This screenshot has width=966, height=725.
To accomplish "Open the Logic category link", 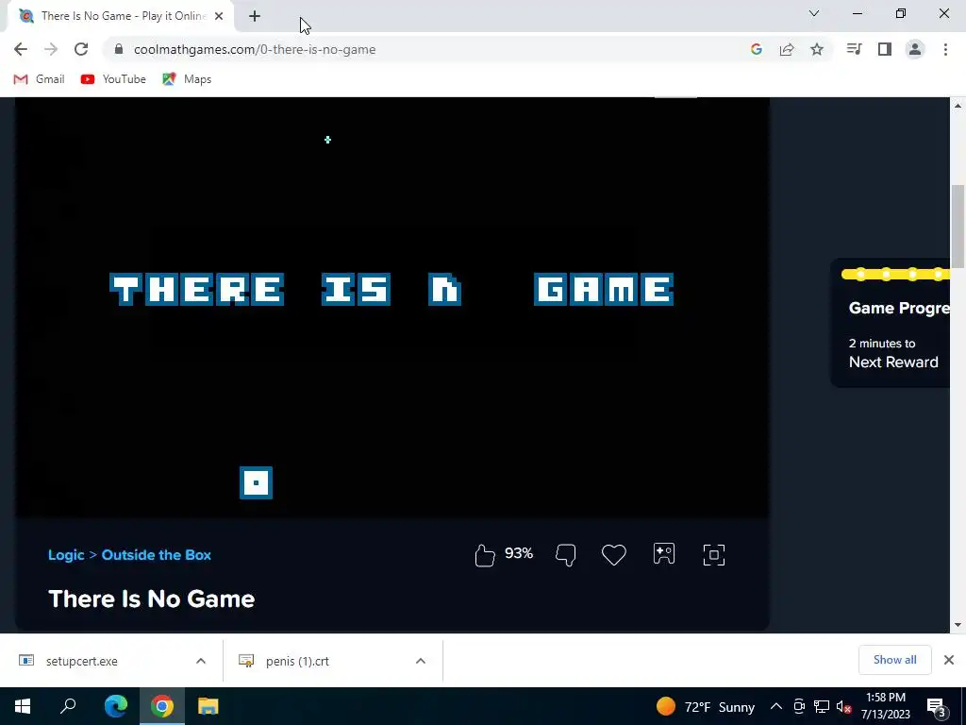I will 66,555.
